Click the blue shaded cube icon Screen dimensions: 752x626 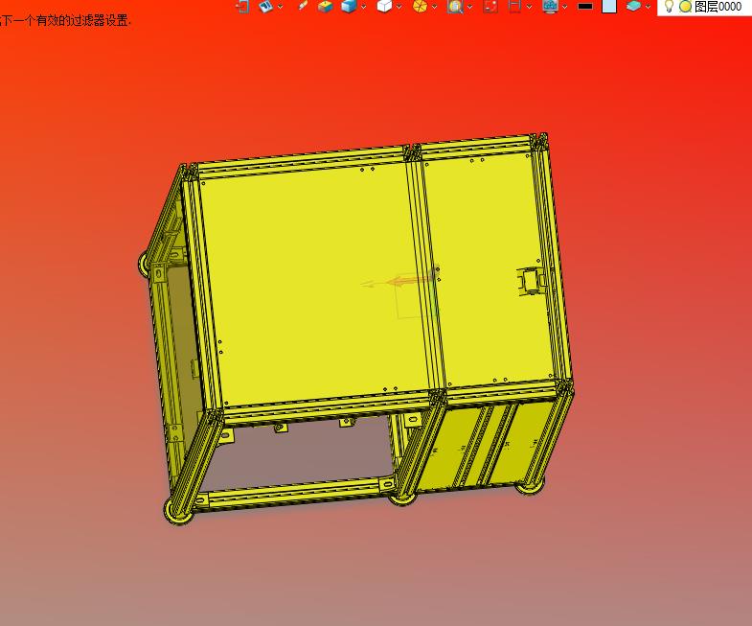[x=349, y=7]
